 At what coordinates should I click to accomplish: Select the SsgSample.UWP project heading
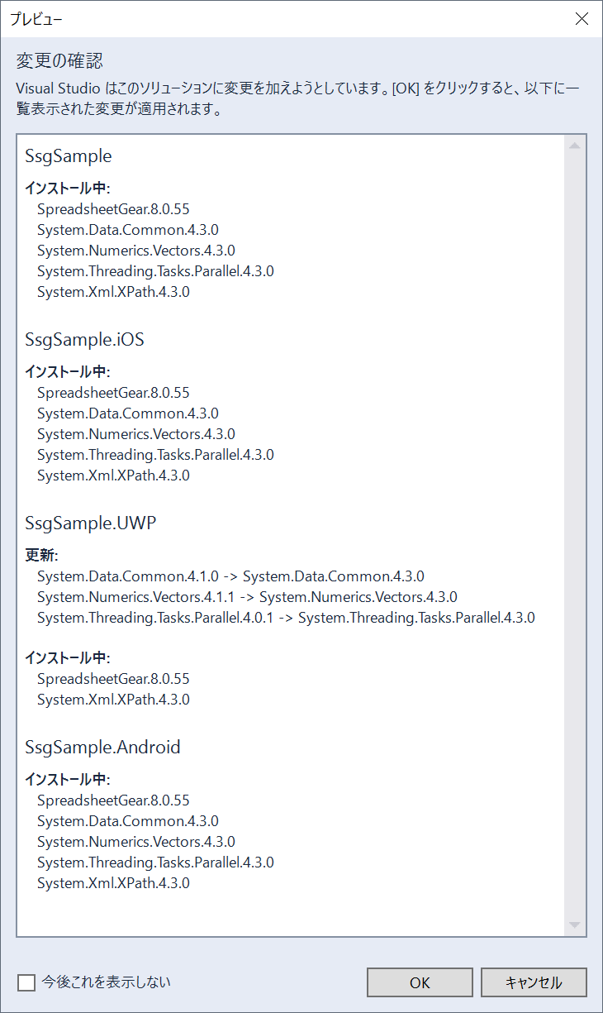(91, 523)
